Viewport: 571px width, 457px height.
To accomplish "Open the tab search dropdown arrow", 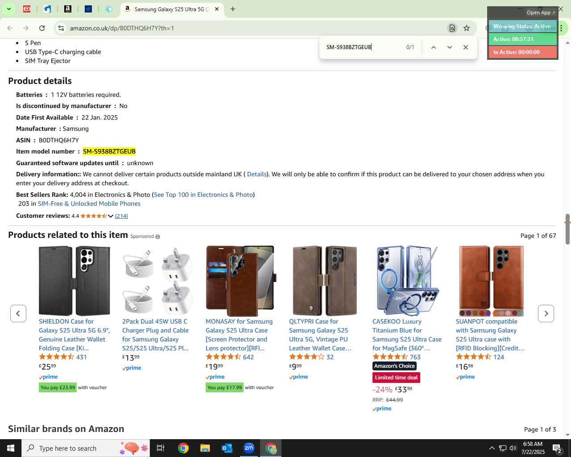I will 8,9.
